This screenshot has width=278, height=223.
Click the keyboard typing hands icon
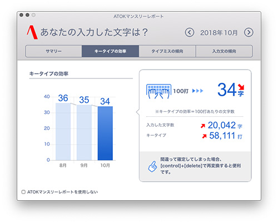(x=158, y=91)
